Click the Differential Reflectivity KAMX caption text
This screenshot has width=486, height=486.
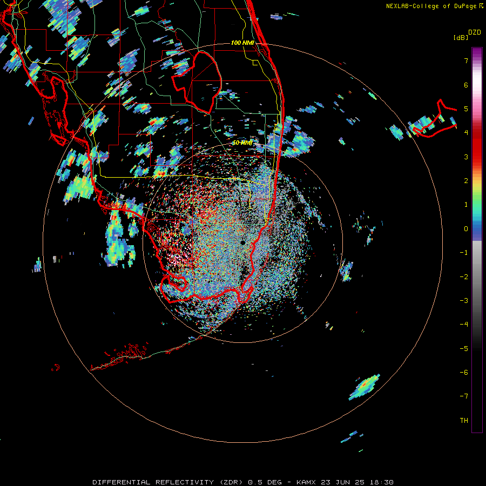[243, 482]
